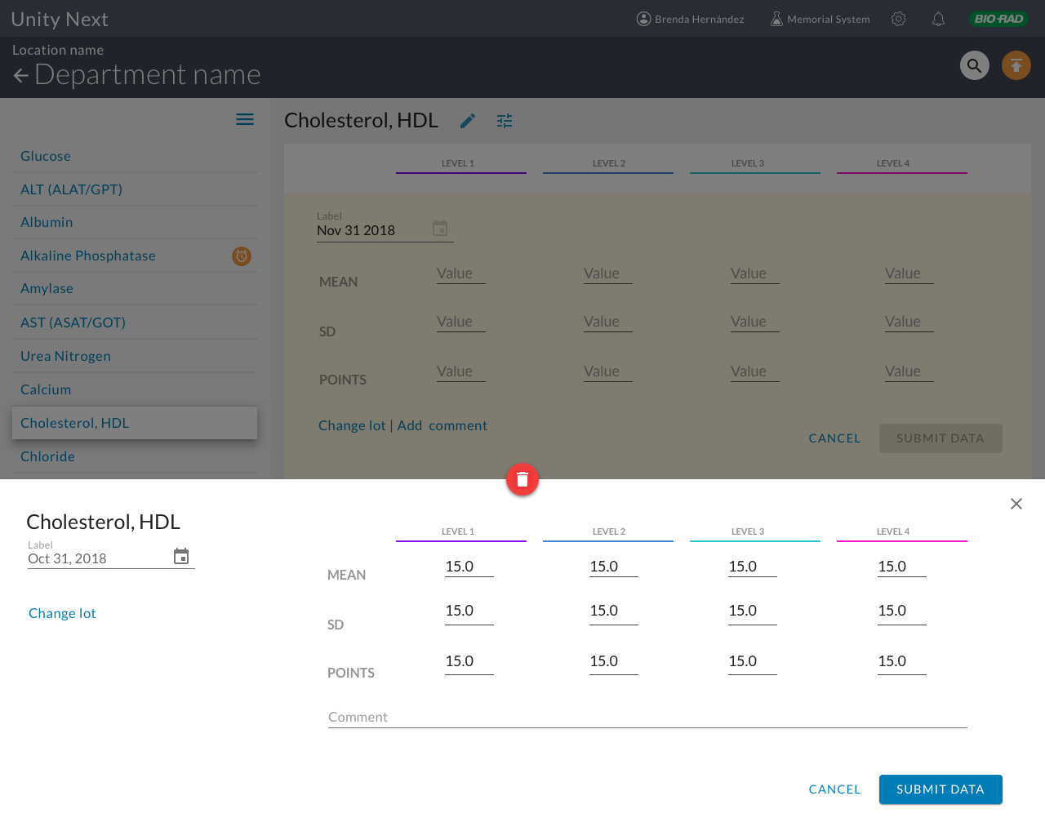Click the red delete trash icon
Image resolution: width=1045 pixels, height=836 pixels.
pos(522,479)
